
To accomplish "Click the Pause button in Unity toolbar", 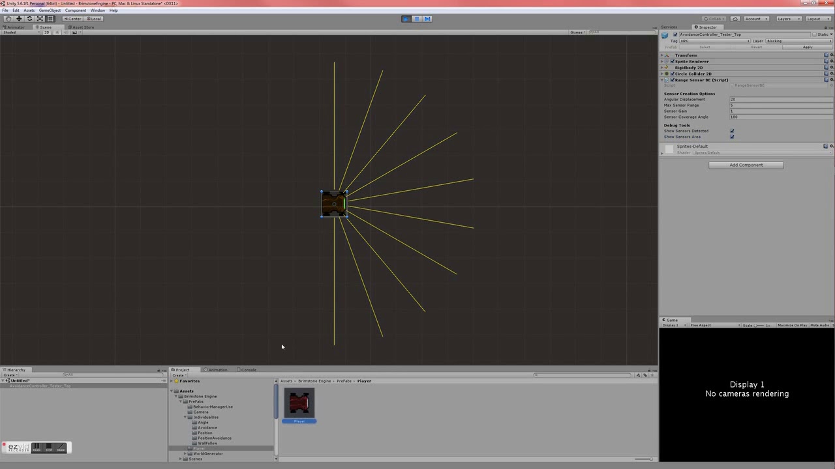I will click(417, 19).
